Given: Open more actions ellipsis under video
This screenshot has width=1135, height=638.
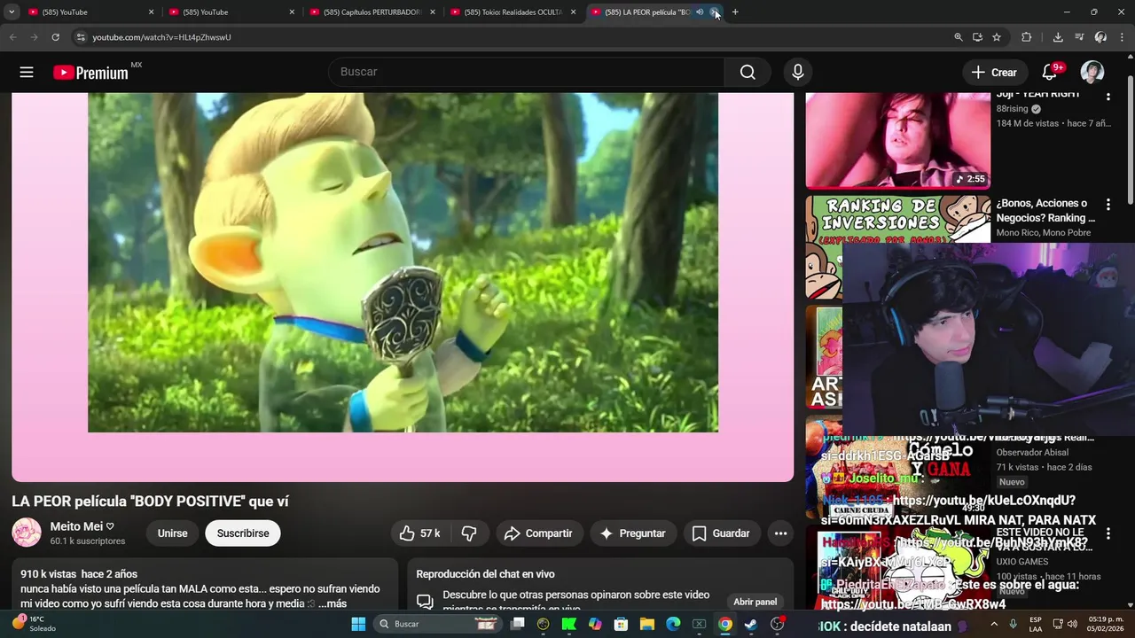Looking at the screenshot, I should pyautogui.click(x=780, y=533).
